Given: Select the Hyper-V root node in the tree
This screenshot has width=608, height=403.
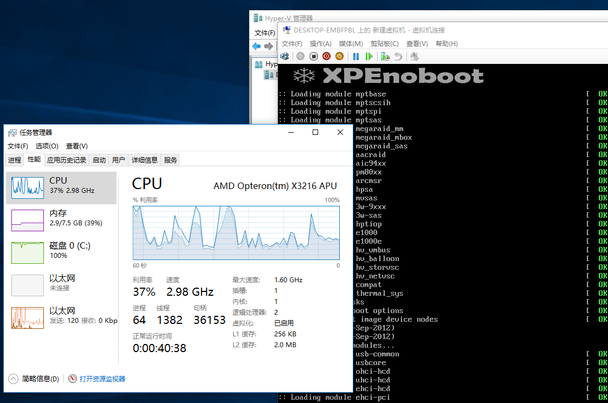Looking at the screenshot, I should pyautogui.click(x=266, y=64).
